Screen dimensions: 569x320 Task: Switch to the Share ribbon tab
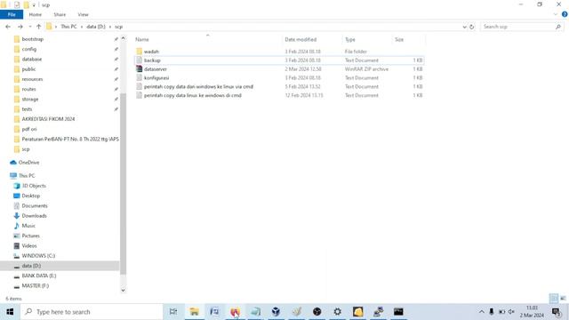pos(60,14)
